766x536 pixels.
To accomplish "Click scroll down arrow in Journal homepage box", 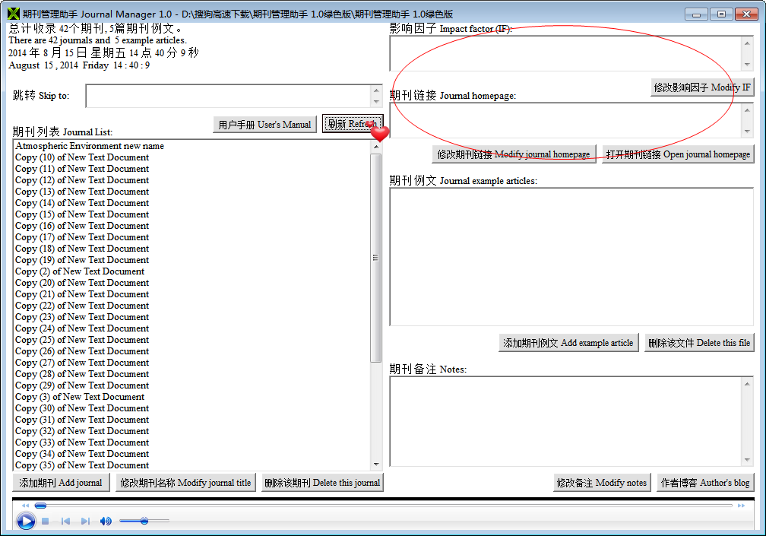I will pos(747,132).
